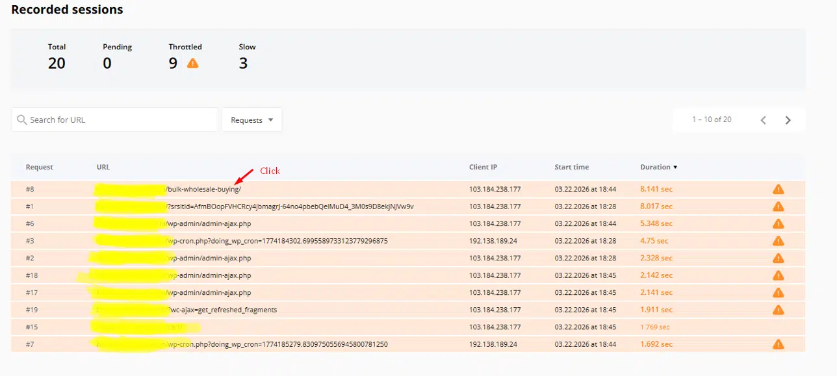Open the Requests filter dropdown
The width and height of the screenshot is (837, 376).
click(x=251, y=120)
